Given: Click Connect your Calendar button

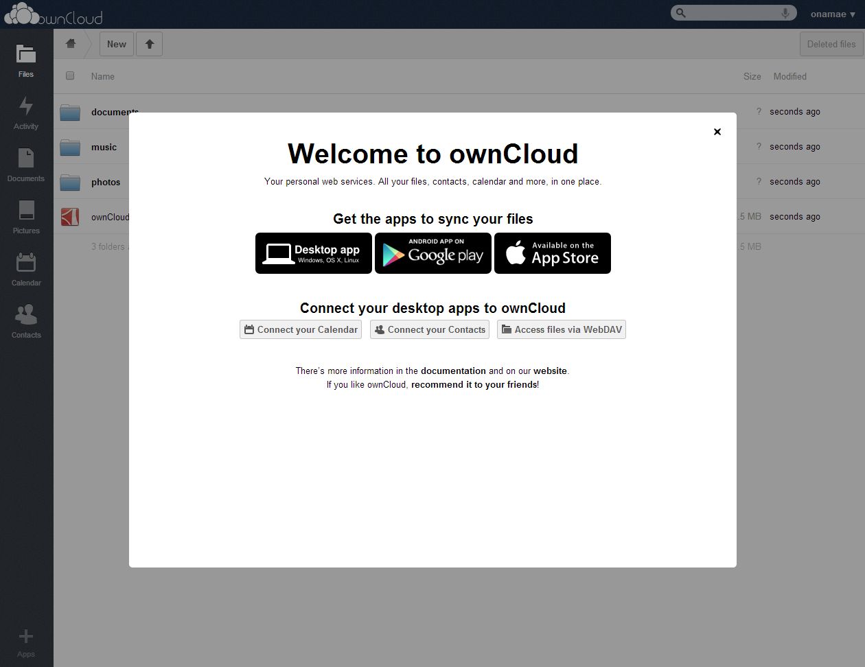Looking at the screenshot, I should tap(301, 329).
